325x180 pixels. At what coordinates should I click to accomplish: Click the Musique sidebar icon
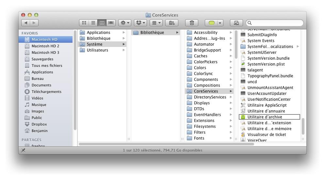point(27,105)
